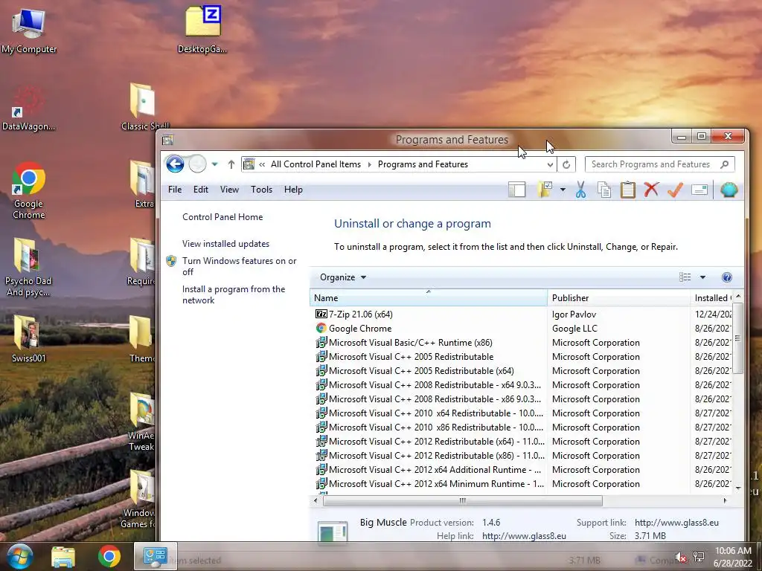Launch Chrome from the taskbar
The width and height of the screenshot is (762, 571).
tap(109, 556)
